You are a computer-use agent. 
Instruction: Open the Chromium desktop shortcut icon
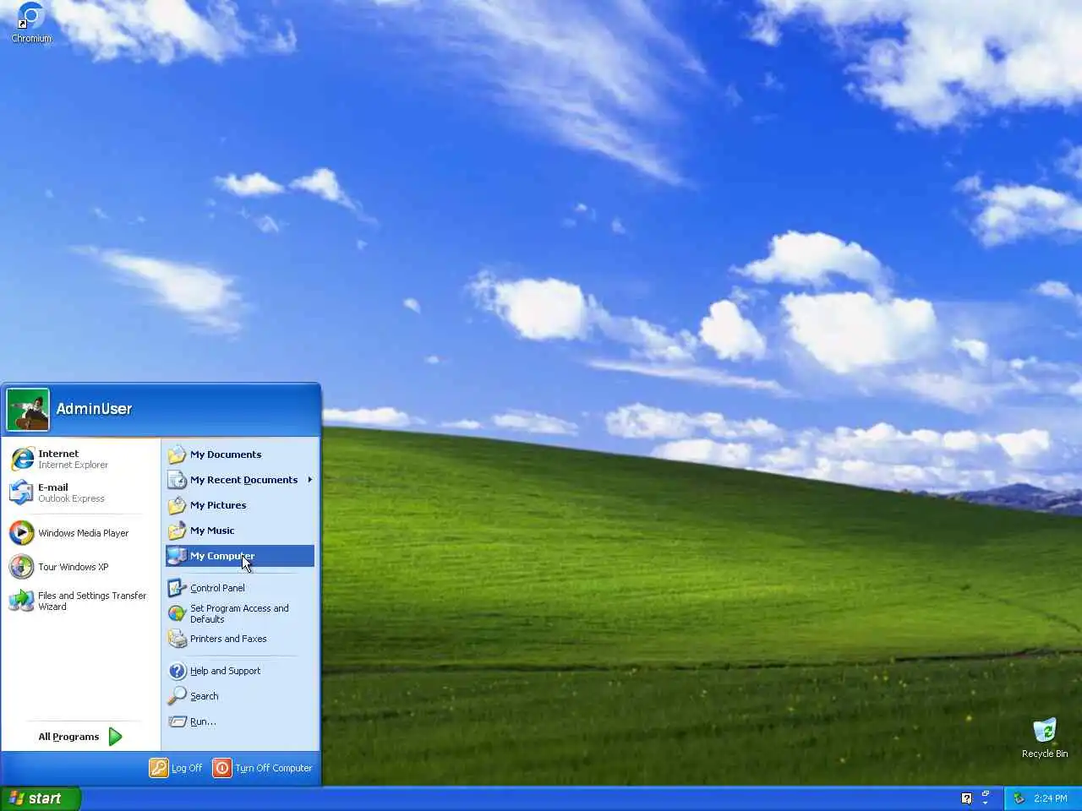pyautogui.click(x=31, y=23)
